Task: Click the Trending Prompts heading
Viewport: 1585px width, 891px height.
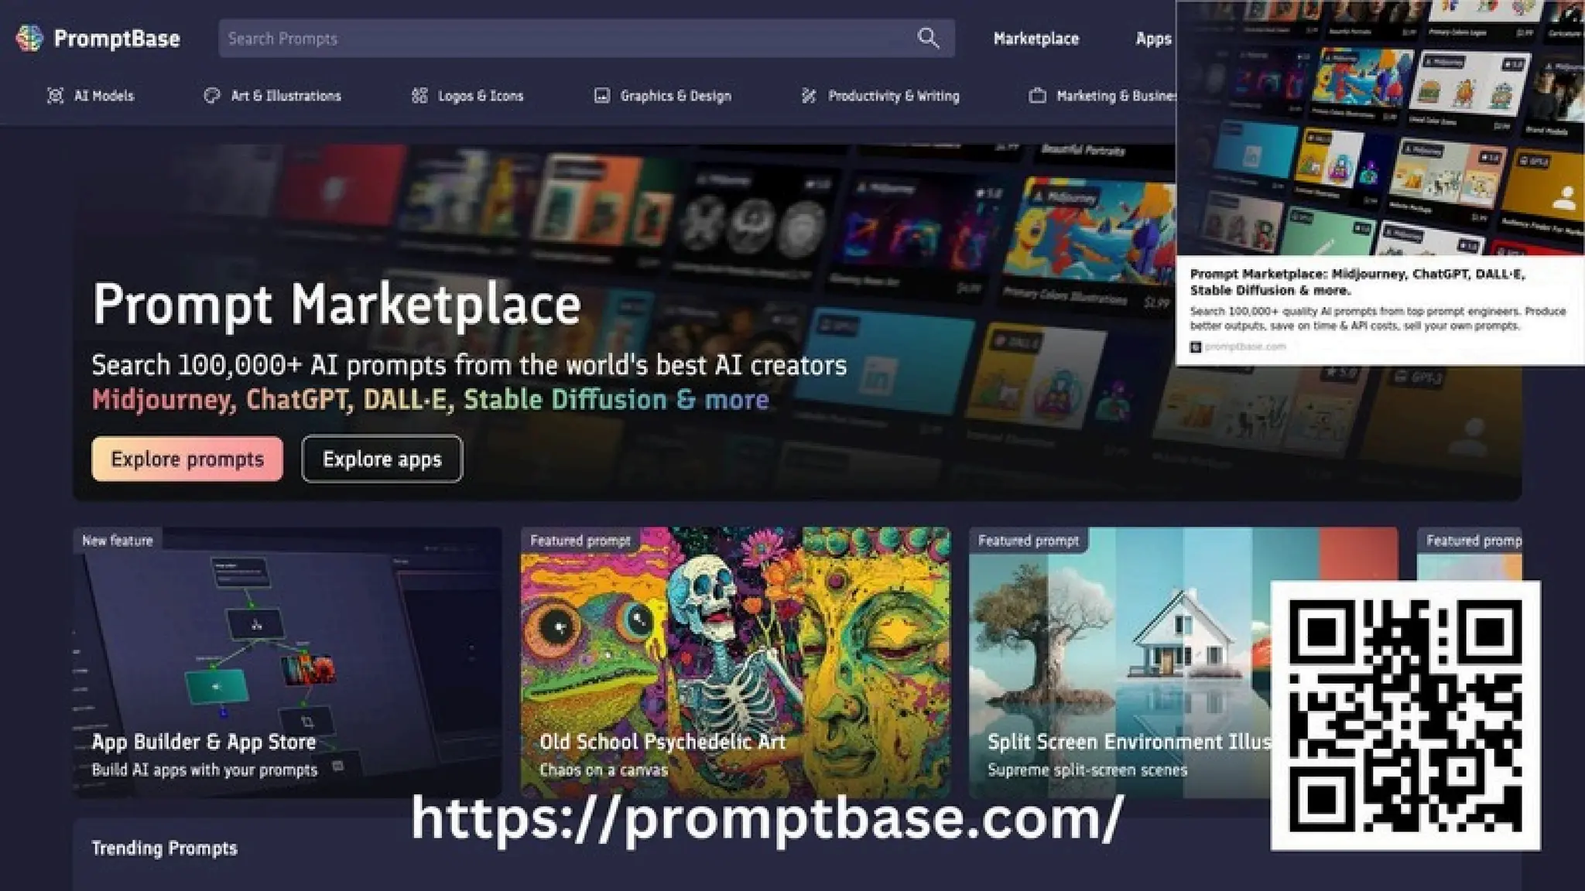Action: (164, 848)
